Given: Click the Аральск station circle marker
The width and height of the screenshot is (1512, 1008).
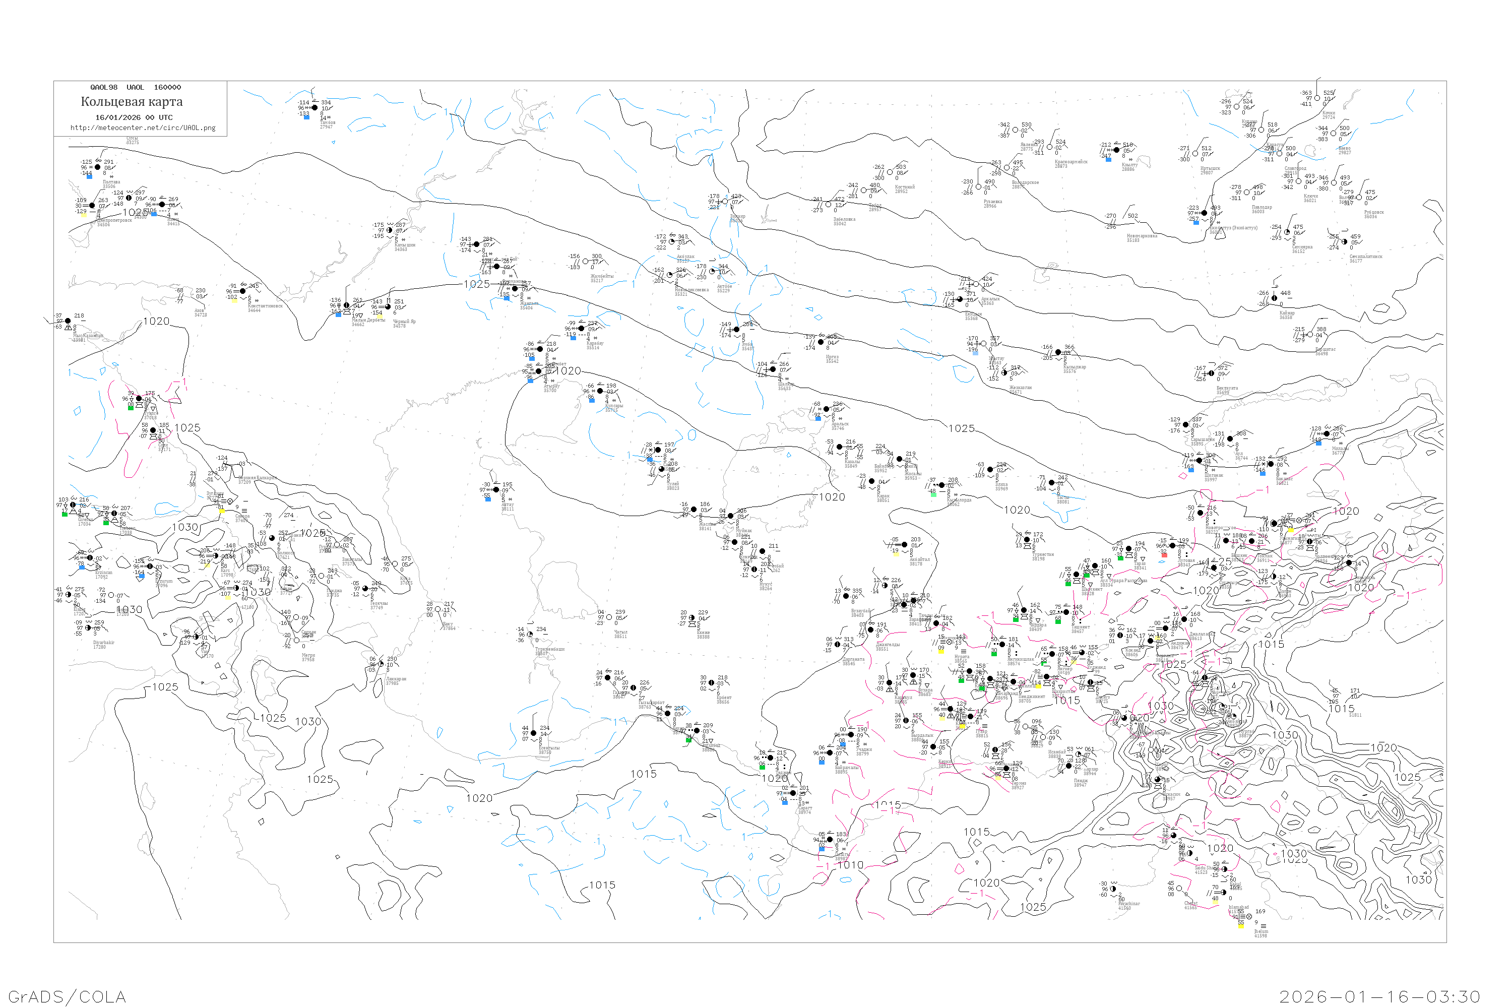Looking at the screenshot, I should (x=827, y=409).
